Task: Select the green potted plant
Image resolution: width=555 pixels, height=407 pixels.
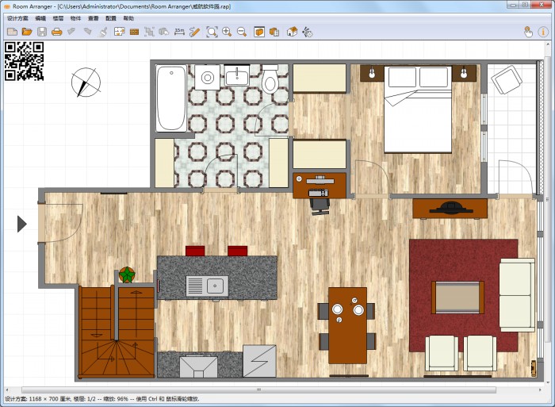Action: 127,275
